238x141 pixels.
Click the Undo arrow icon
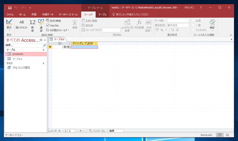pyautogui.click(x=16, y=8)
